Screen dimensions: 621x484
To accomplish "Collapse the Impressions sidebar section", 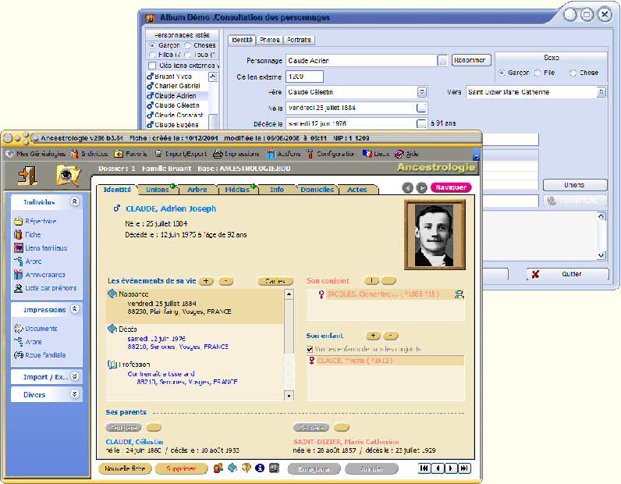I will pyautogui.click(x=74, y=309).
